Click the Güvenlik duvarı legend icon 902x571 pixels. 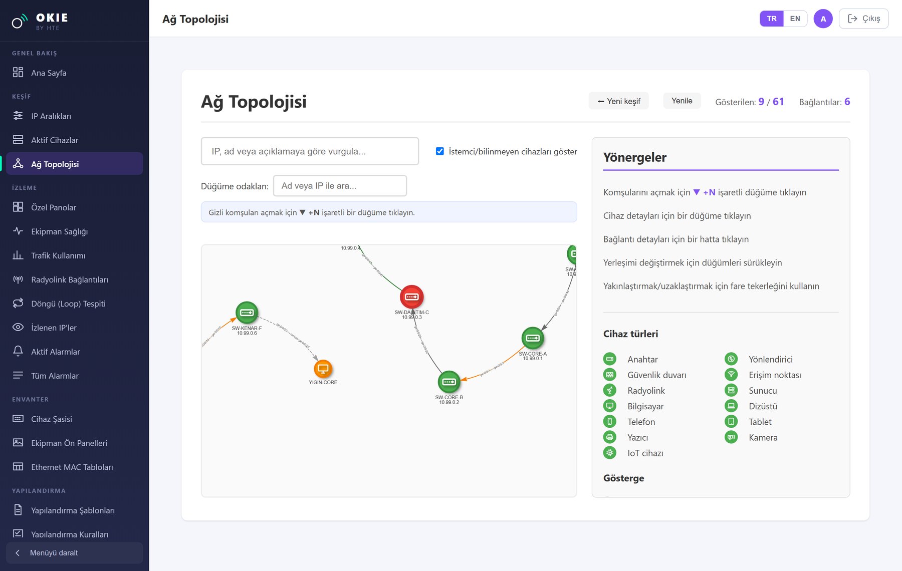click(x=610, y=375)
